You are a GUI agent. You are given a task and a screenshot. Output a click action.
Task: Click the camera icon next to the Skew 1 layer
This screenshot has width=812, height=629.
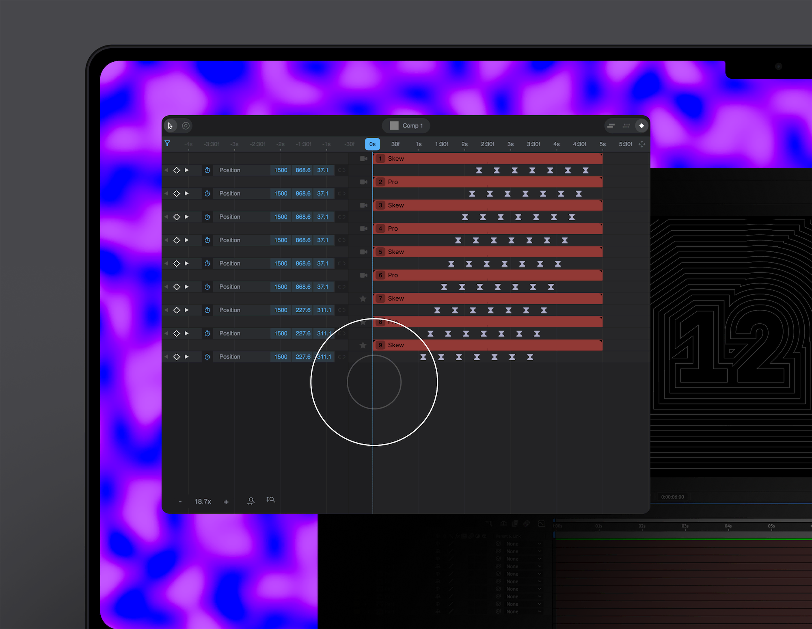tap(363, 158)
